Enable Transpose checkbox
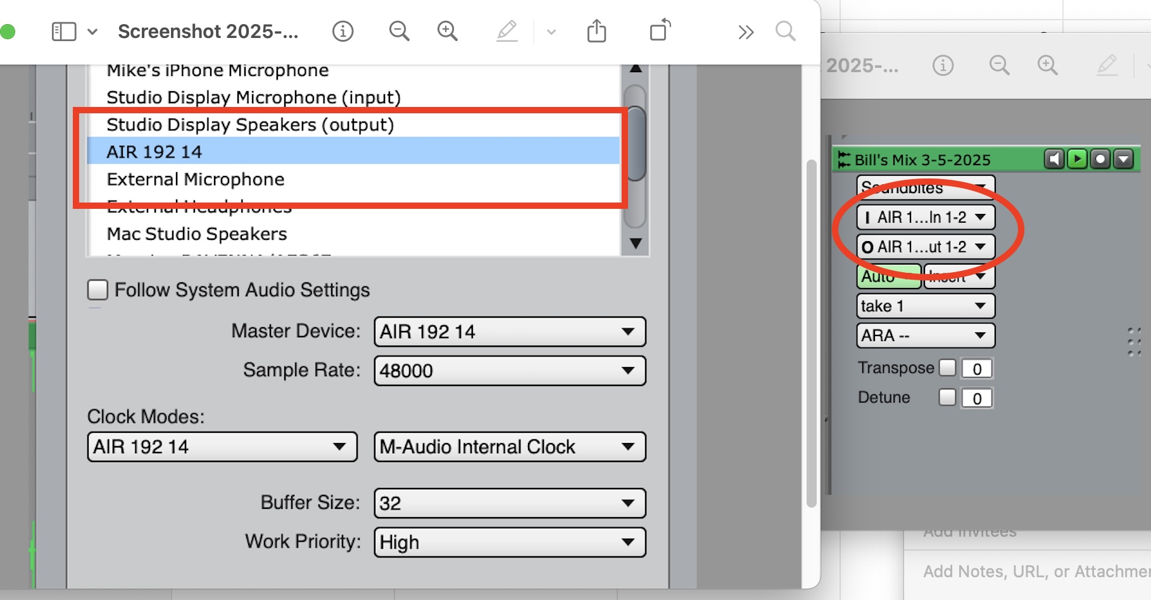The width and height of the screenshot is (1151, 600). tap(947, 368)
